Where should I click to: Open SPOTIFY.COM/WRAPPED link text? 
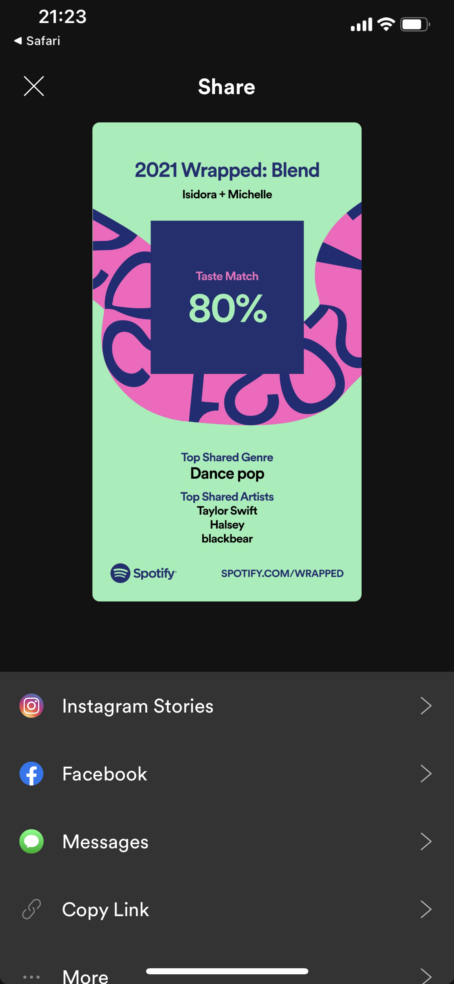point(282,573)
